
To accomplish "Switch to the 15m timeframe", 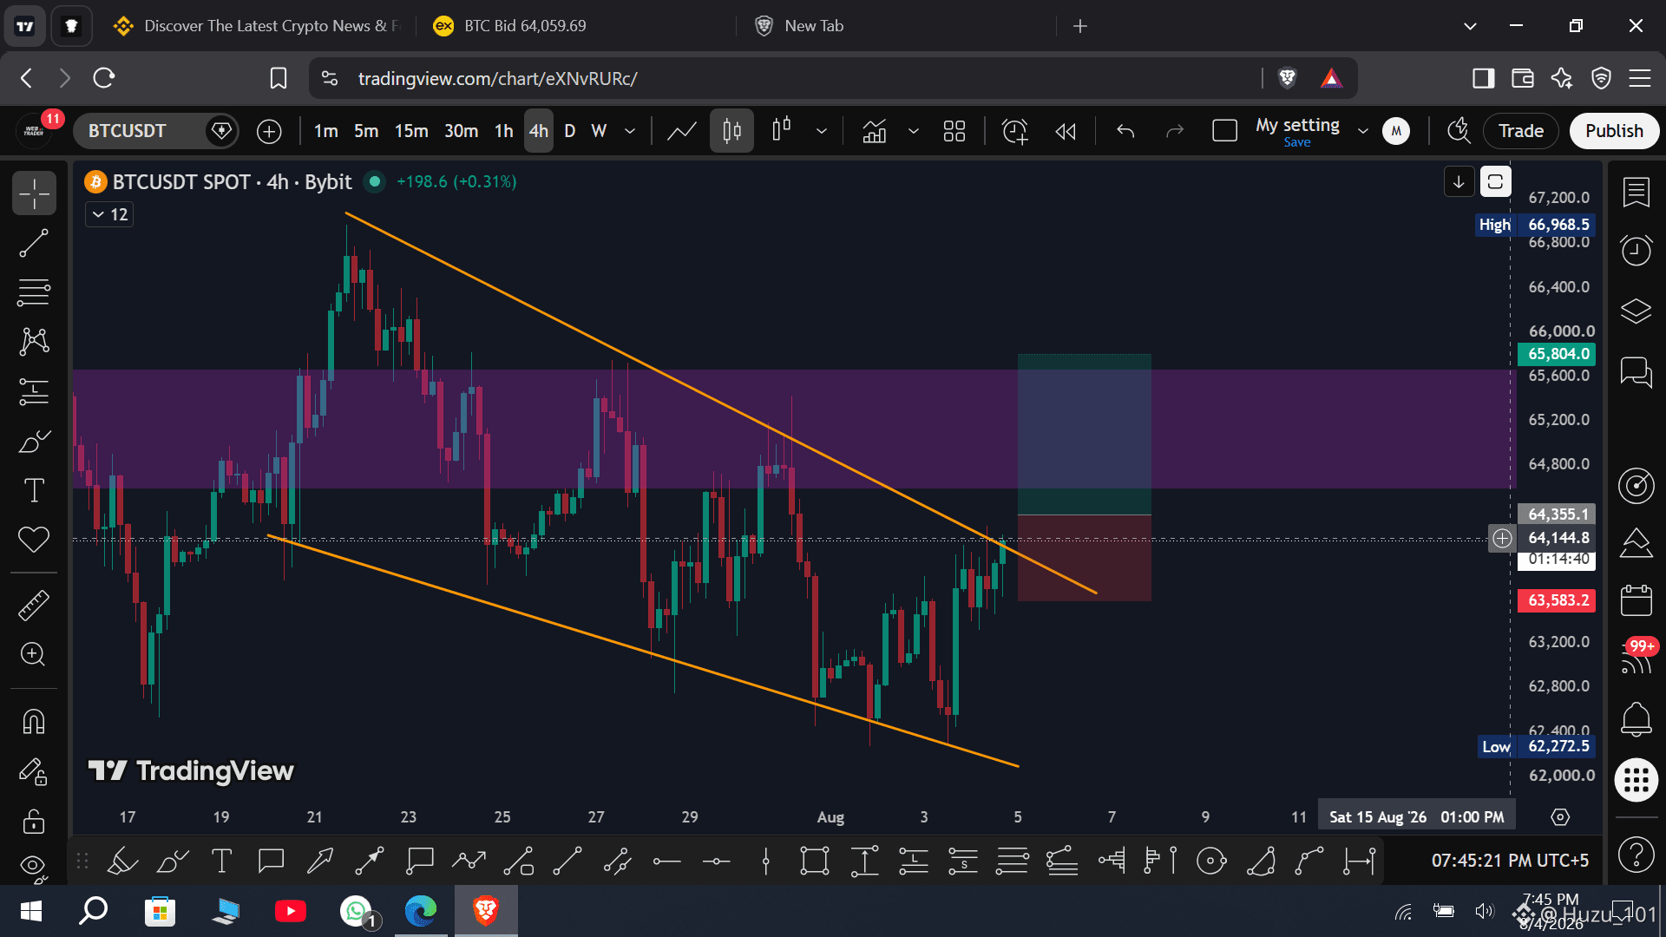I will coord(411,131).
